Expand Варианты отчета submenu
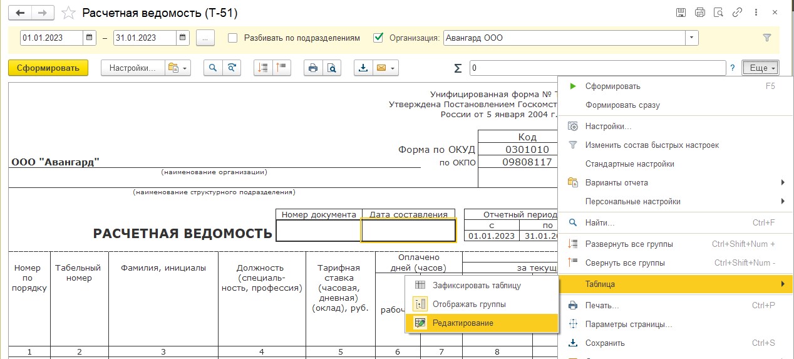 tap(676, 183)
